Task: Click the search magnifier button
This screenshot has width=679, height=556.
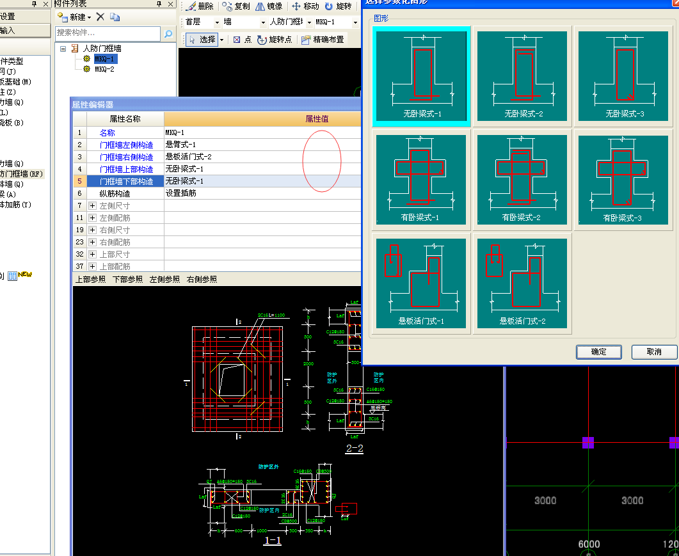Action: [x=168, y=33]
